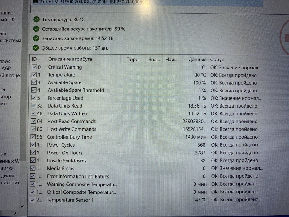The height and width of the screenshot is (217, 289).
Task: Select the Critical Warning attribute name
Action: [x=65, y=67]
